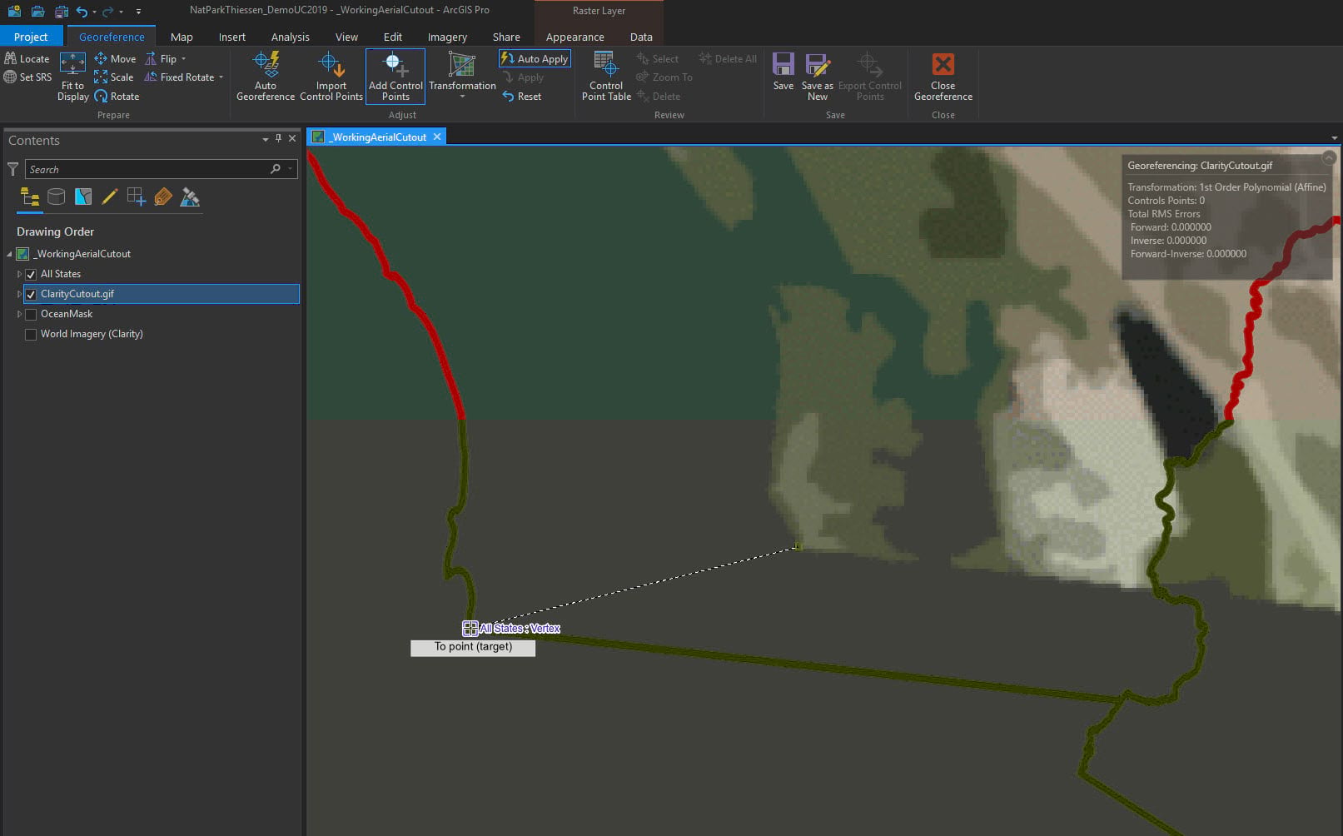Check the OceanMask layer checkbox
This screenshot has height=836, width=1343.
[31, 314]
